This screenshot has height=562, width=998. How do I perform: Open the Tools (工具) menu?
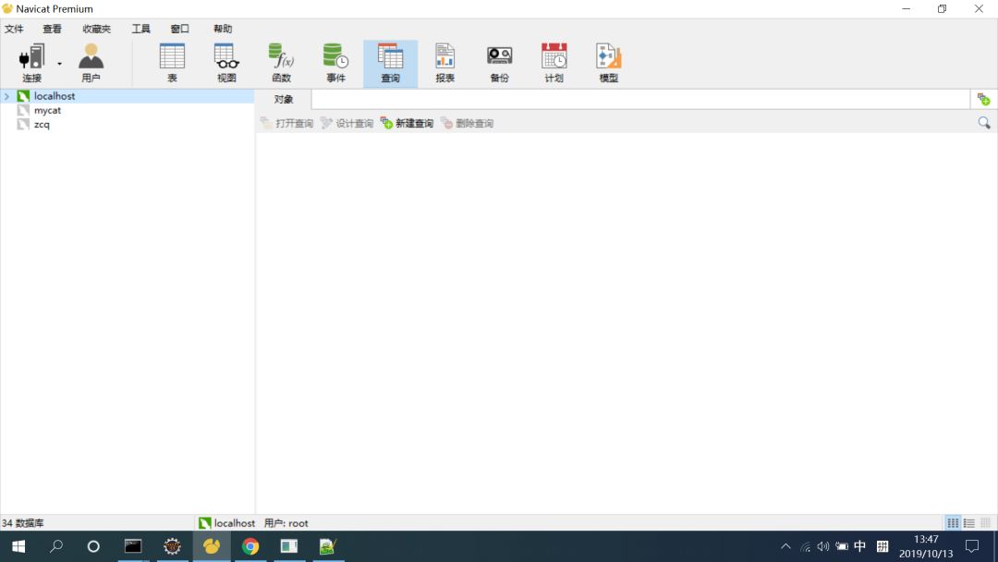pyautogui.click(x=140, y=29)
